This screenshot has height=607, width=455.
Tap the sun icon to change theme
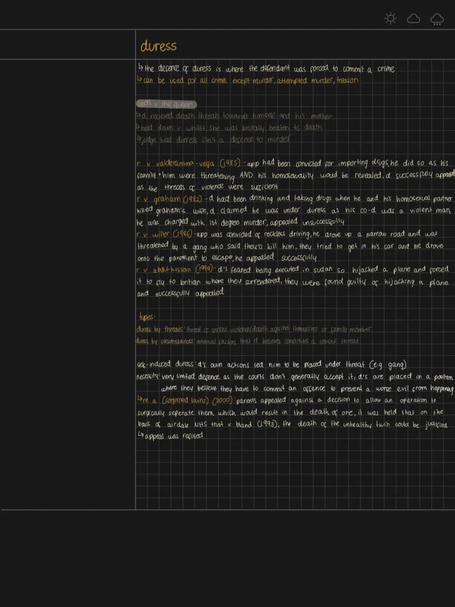pyautogui.click(x=390, y=18)
